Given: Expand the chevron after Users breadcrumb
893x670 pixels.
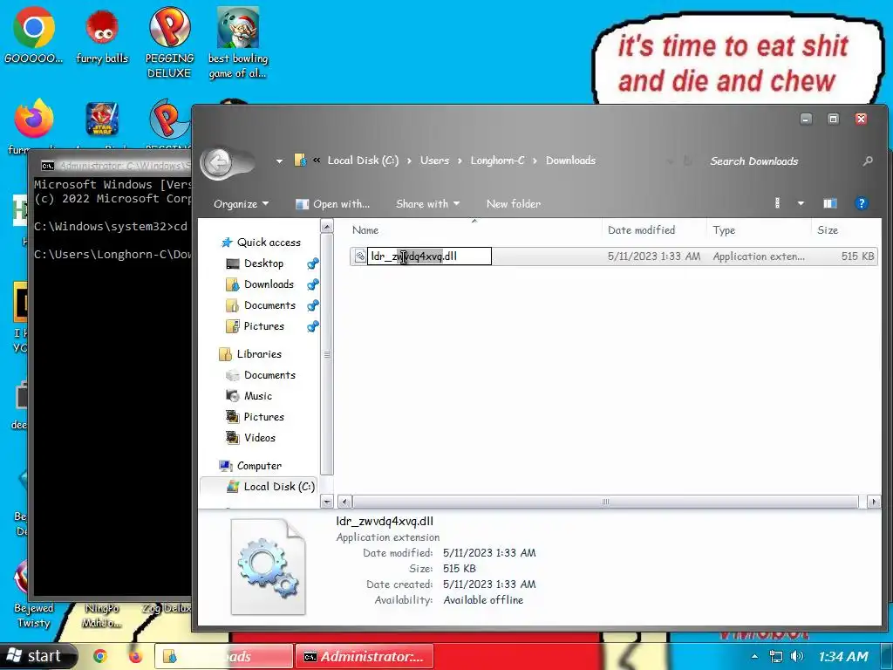Looking at the screenshot, I should point(460,161).
